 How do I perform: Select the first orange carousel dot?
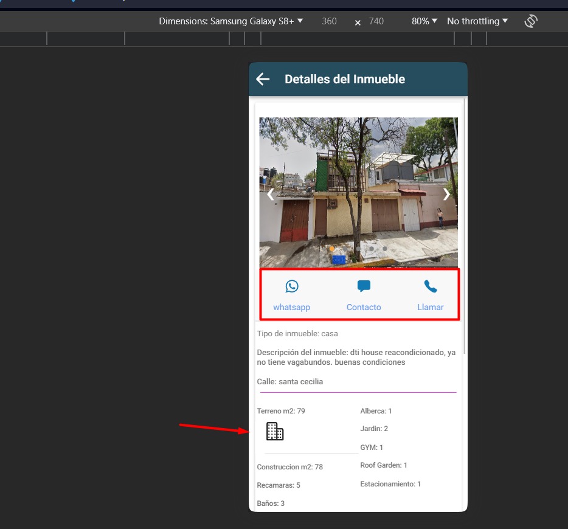tap(331, 249)
